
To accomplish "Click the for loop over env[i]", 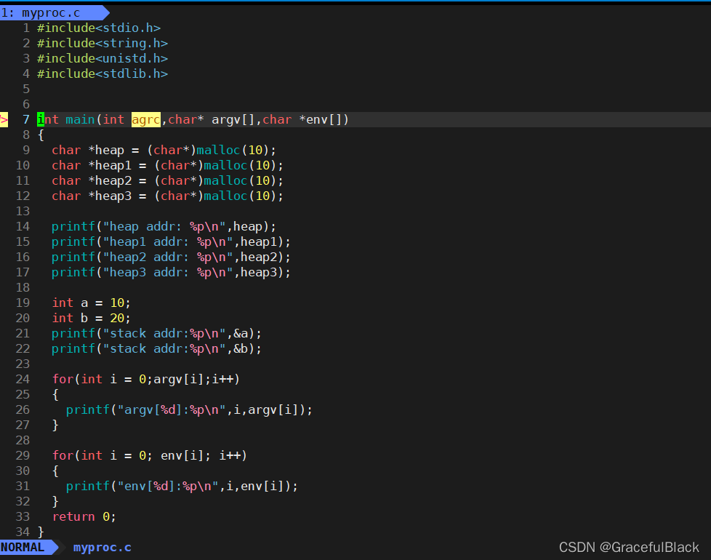I will point(149,456).
